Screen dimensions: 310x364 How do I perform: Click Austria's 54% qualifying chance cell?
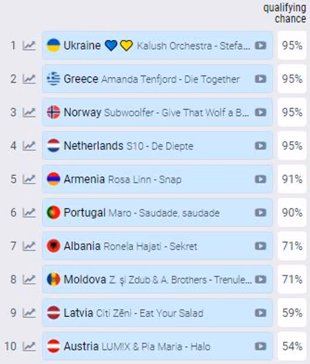click(x=292, y=346)
